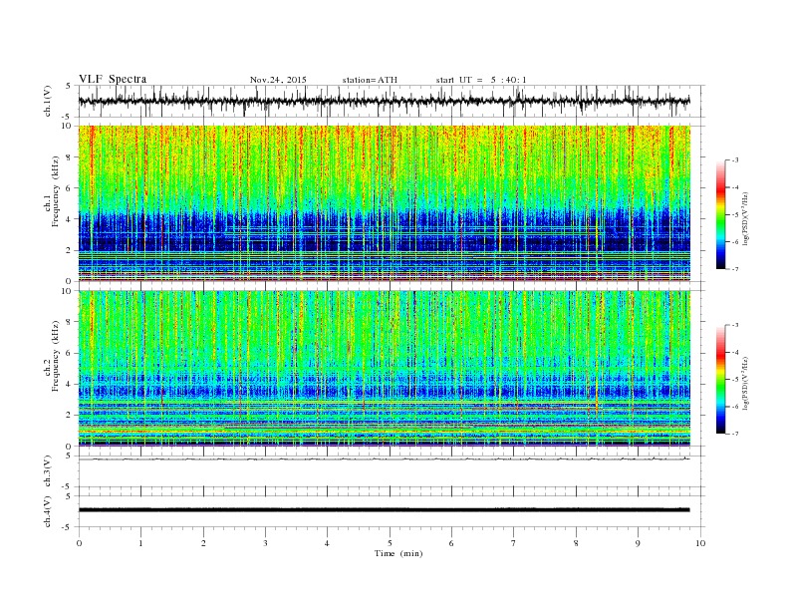The height and width of the screenshot is (610, 789).
Task: Click time axis tick label "6"
Action: [451, 543]
